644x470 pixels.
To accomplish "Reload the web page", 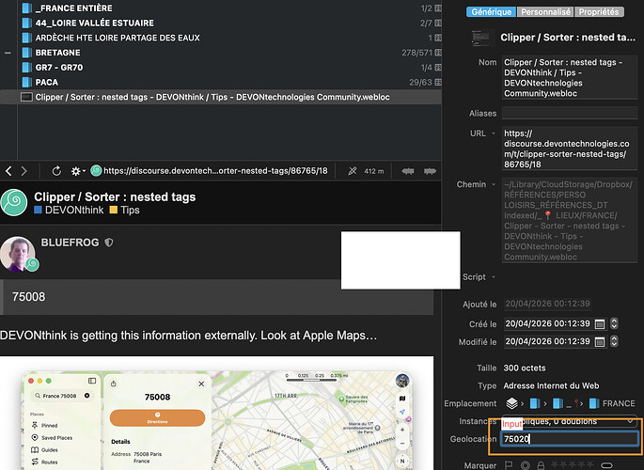I will [56, 171].
